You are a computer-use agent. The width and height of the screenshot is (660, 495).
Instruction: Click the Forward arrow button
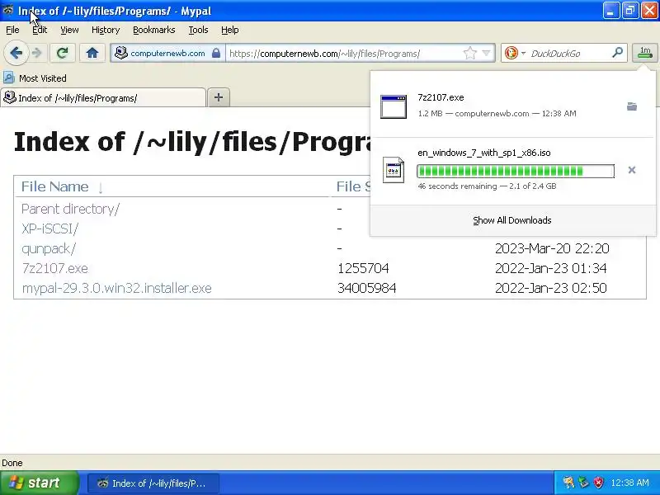[37, 53]
